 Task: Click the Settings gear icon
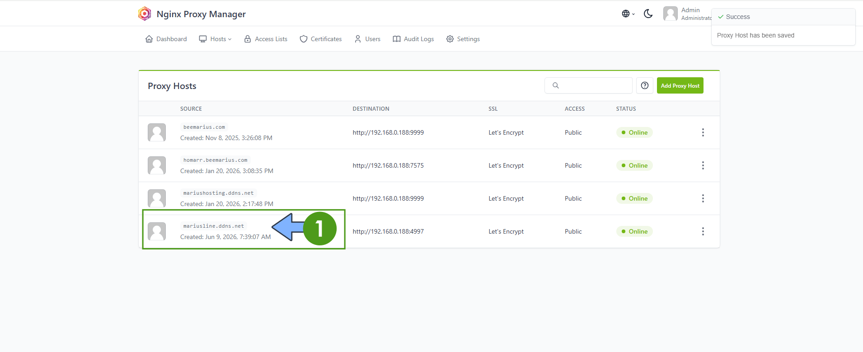450,39
